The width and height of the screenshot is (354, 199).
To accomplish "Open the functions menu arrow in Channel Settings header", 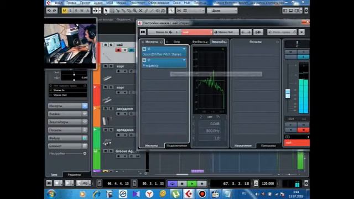I will (x=301, y=32).
